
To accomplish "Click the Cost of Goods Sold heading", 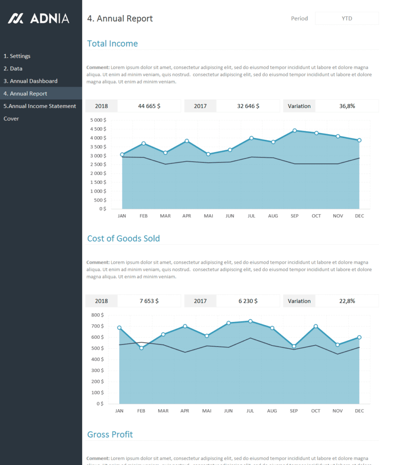I will [123, 238].
